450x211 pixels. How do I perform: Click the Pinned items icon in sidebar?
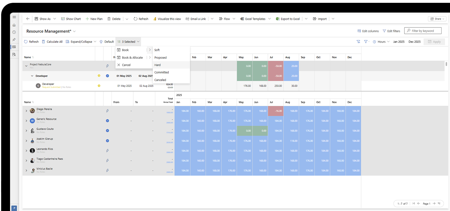pyautogui.click(x=14, y=40)
